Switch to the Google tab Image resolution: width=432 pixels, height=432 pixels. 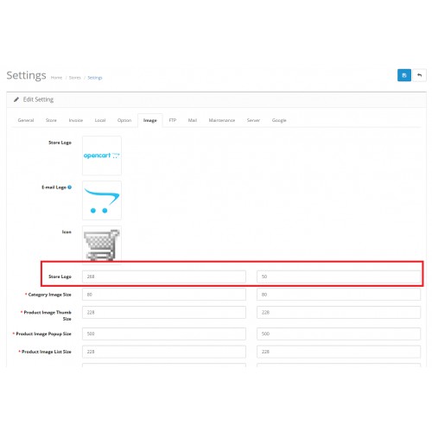point(279,120)
